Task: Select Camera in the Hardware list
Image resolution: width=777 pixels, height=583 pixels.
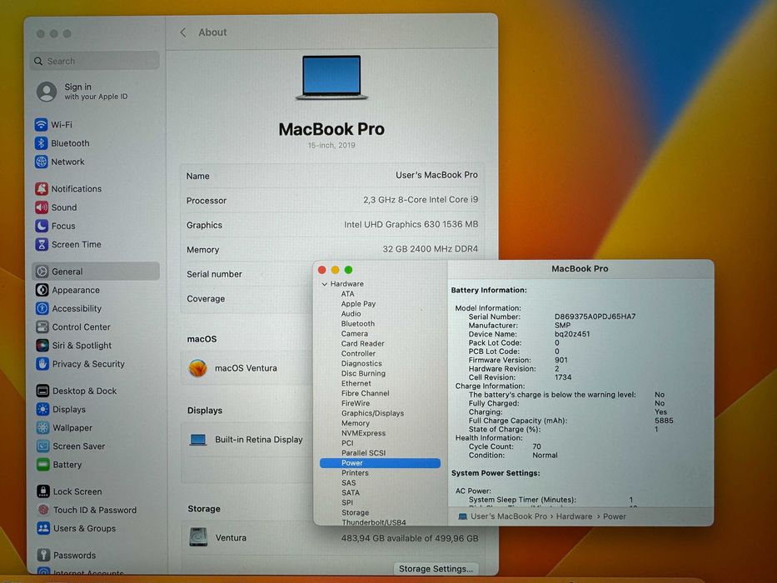Action: pyautogui.click(x=354, y=334)
